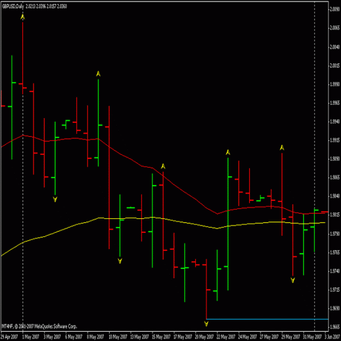Select the rightmost up fractal arrow
The width and height of the screenshot is (341, 341).
coord(282,148)
